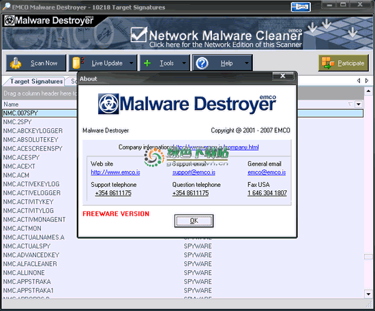Select the NMC.ACM entry
375x311 pixels.
16,175
